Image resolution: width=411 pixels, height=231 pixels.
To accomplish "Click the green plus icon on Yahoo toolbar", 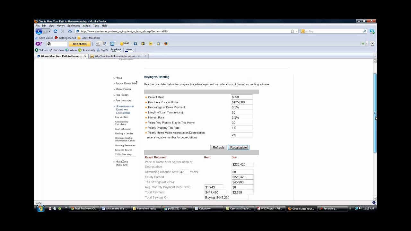I will pyautogui.click(x=363, y=44).
